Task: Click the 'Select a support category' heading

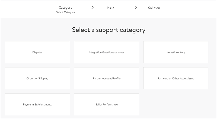Action: pyautogui.click(x=108, y=30)
